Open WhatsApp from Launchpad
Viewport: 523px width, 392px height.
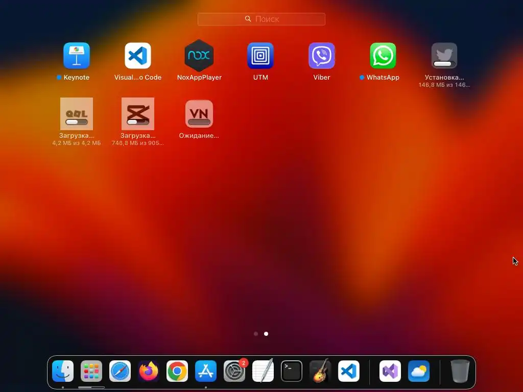click(x=383, y=55)
